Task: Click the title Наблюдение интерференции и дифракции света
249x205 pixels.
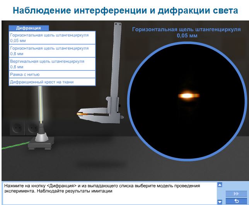Action: [x=125, y=10]
